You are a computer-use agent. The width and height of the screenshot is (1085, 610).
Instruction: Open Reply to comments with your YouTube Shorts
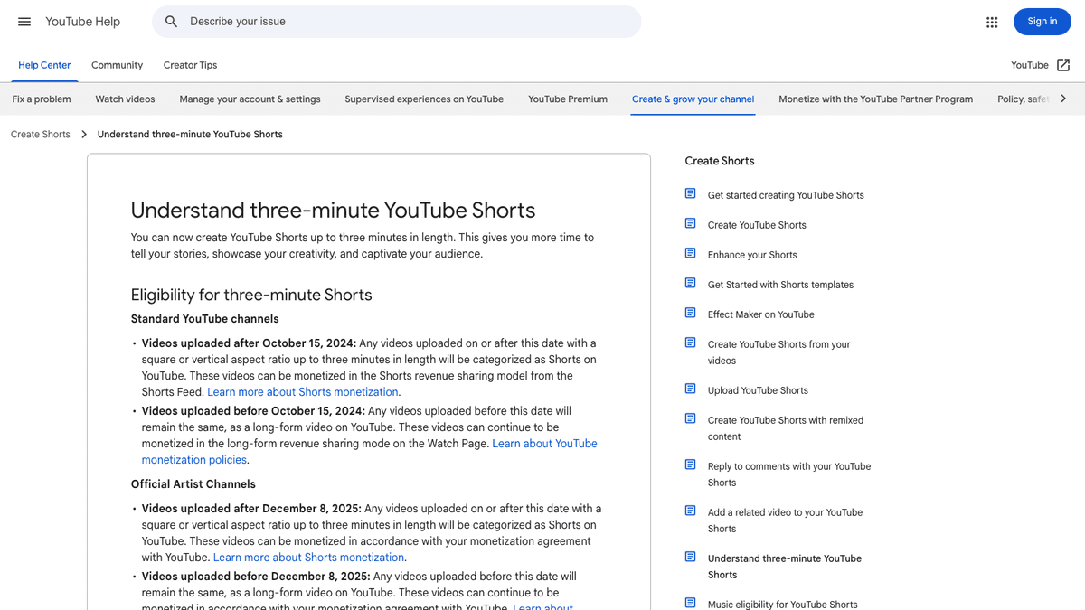point(789,474)
